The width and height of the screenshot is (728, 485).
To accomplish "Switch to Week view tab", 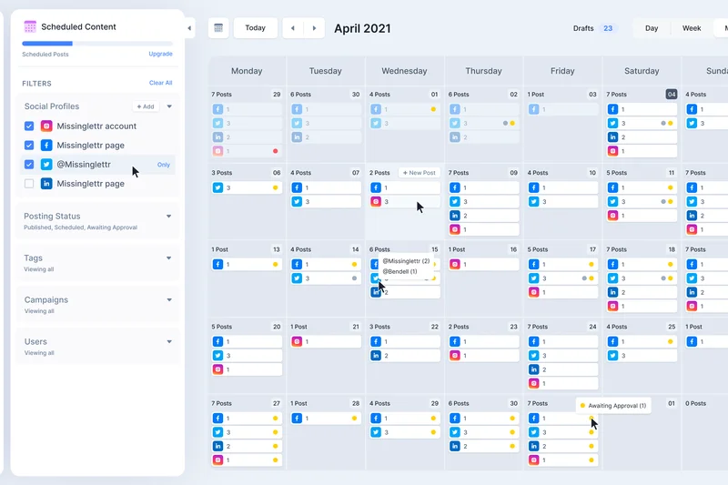I will click(x=692, y=28).
